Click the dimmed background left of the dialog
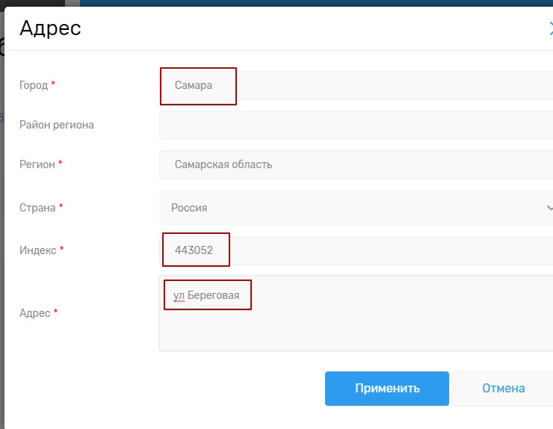This screenshot has width=553, height=429. coord(2,224)
